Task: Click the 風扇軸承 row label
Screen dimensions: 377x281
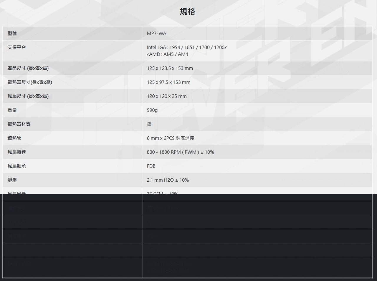Action: [x=17, y=166]
